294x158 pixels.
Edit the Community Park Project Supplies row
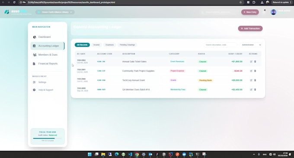point(251,71)
